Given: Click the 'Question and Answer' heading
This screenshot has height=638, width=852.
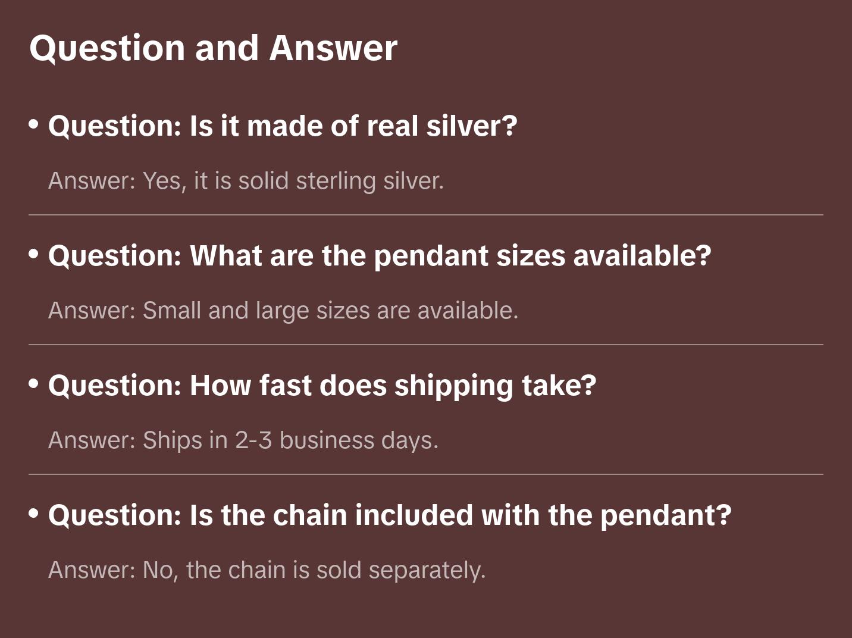Looking at the screenshot, I should tap(214, 48).
